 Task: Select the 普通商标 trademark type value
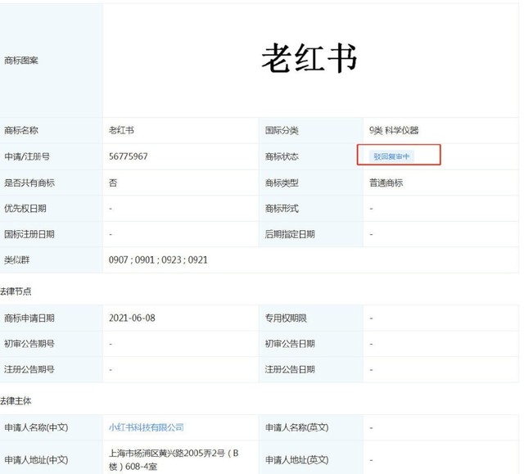pyautogui.click(x=386, y=183)
